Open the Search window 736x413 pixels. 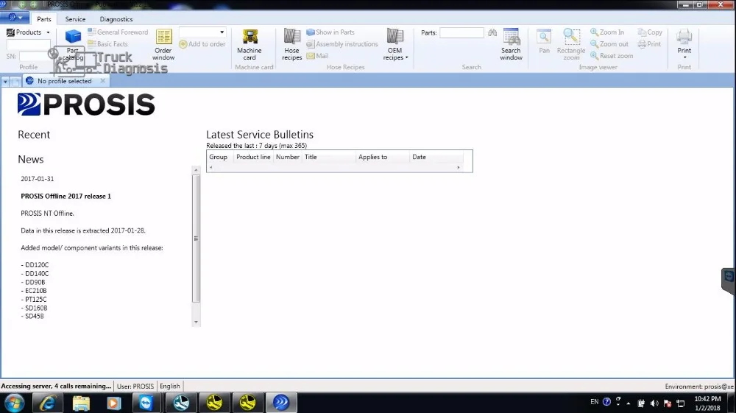click(511, 45)
